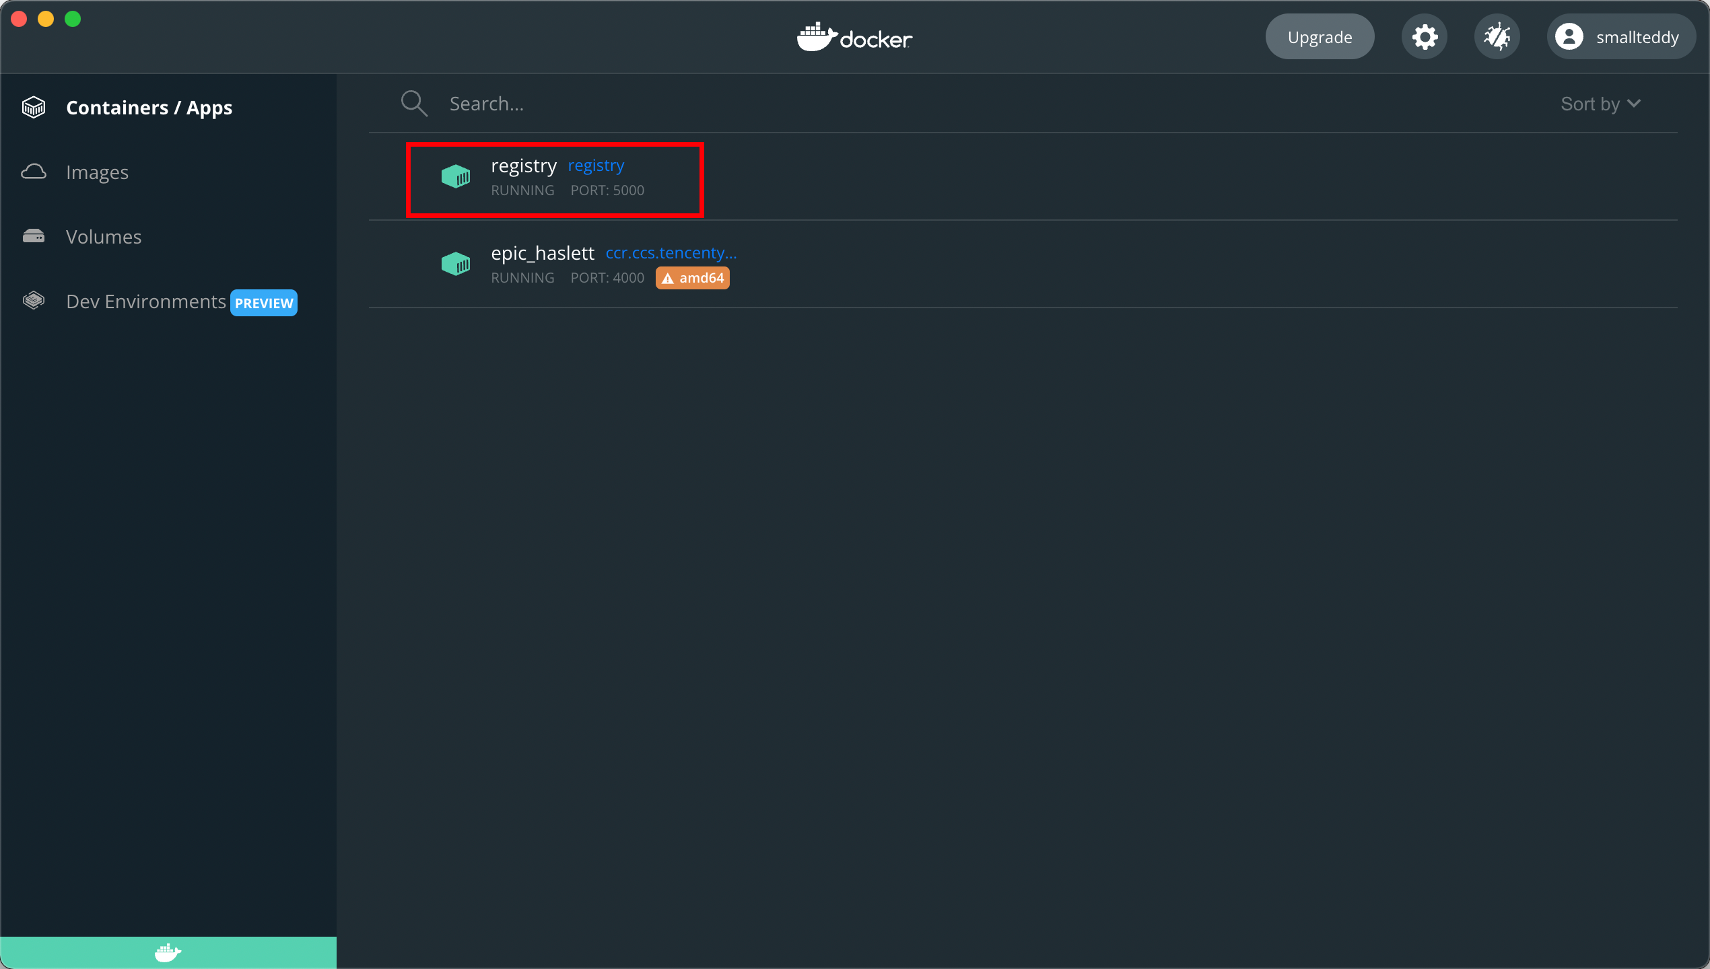
Task: Click the registry container whale icon
Action: coord(456,176)
